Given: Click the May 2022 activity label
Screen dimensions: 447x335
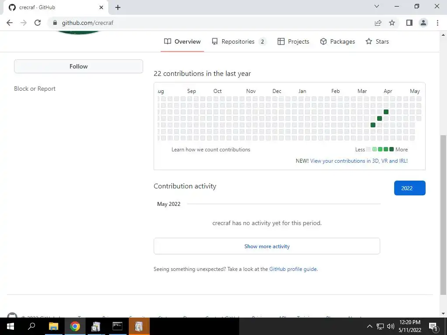Looking at the screenshot, I should (x=169, y=204).
